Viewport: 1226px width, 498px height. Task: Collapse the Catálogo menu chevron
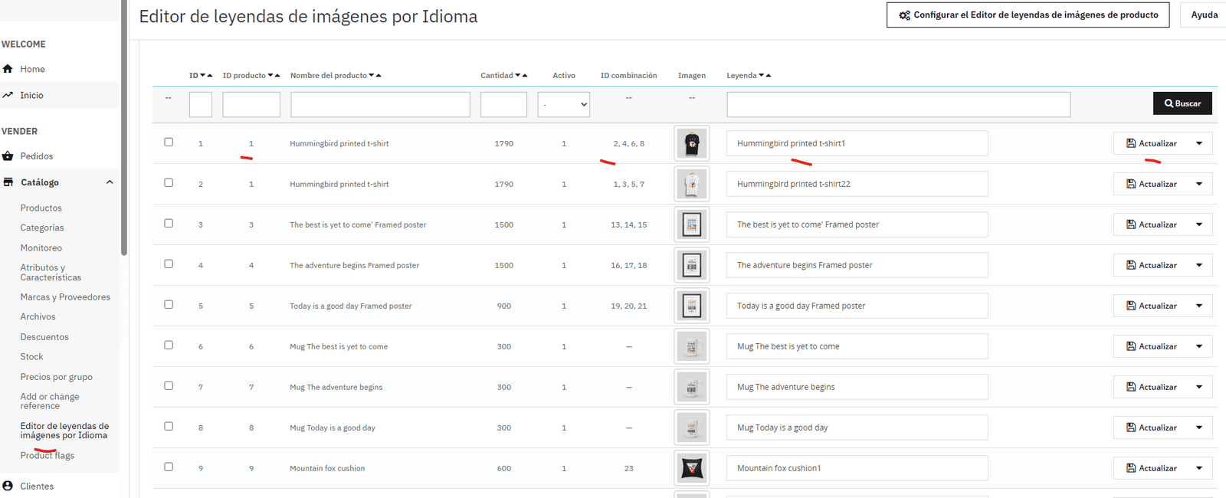click(110, 182)
